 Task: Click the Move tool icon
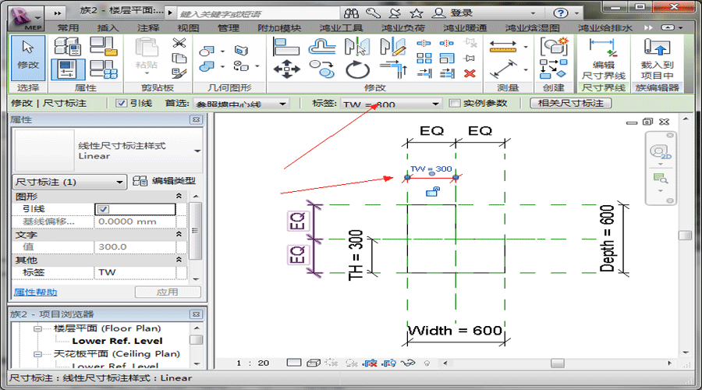(286, 69)
